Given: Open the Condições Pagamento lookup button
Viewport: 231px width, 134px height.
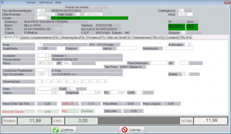Looking at the screenshot, I should point(49,70).
